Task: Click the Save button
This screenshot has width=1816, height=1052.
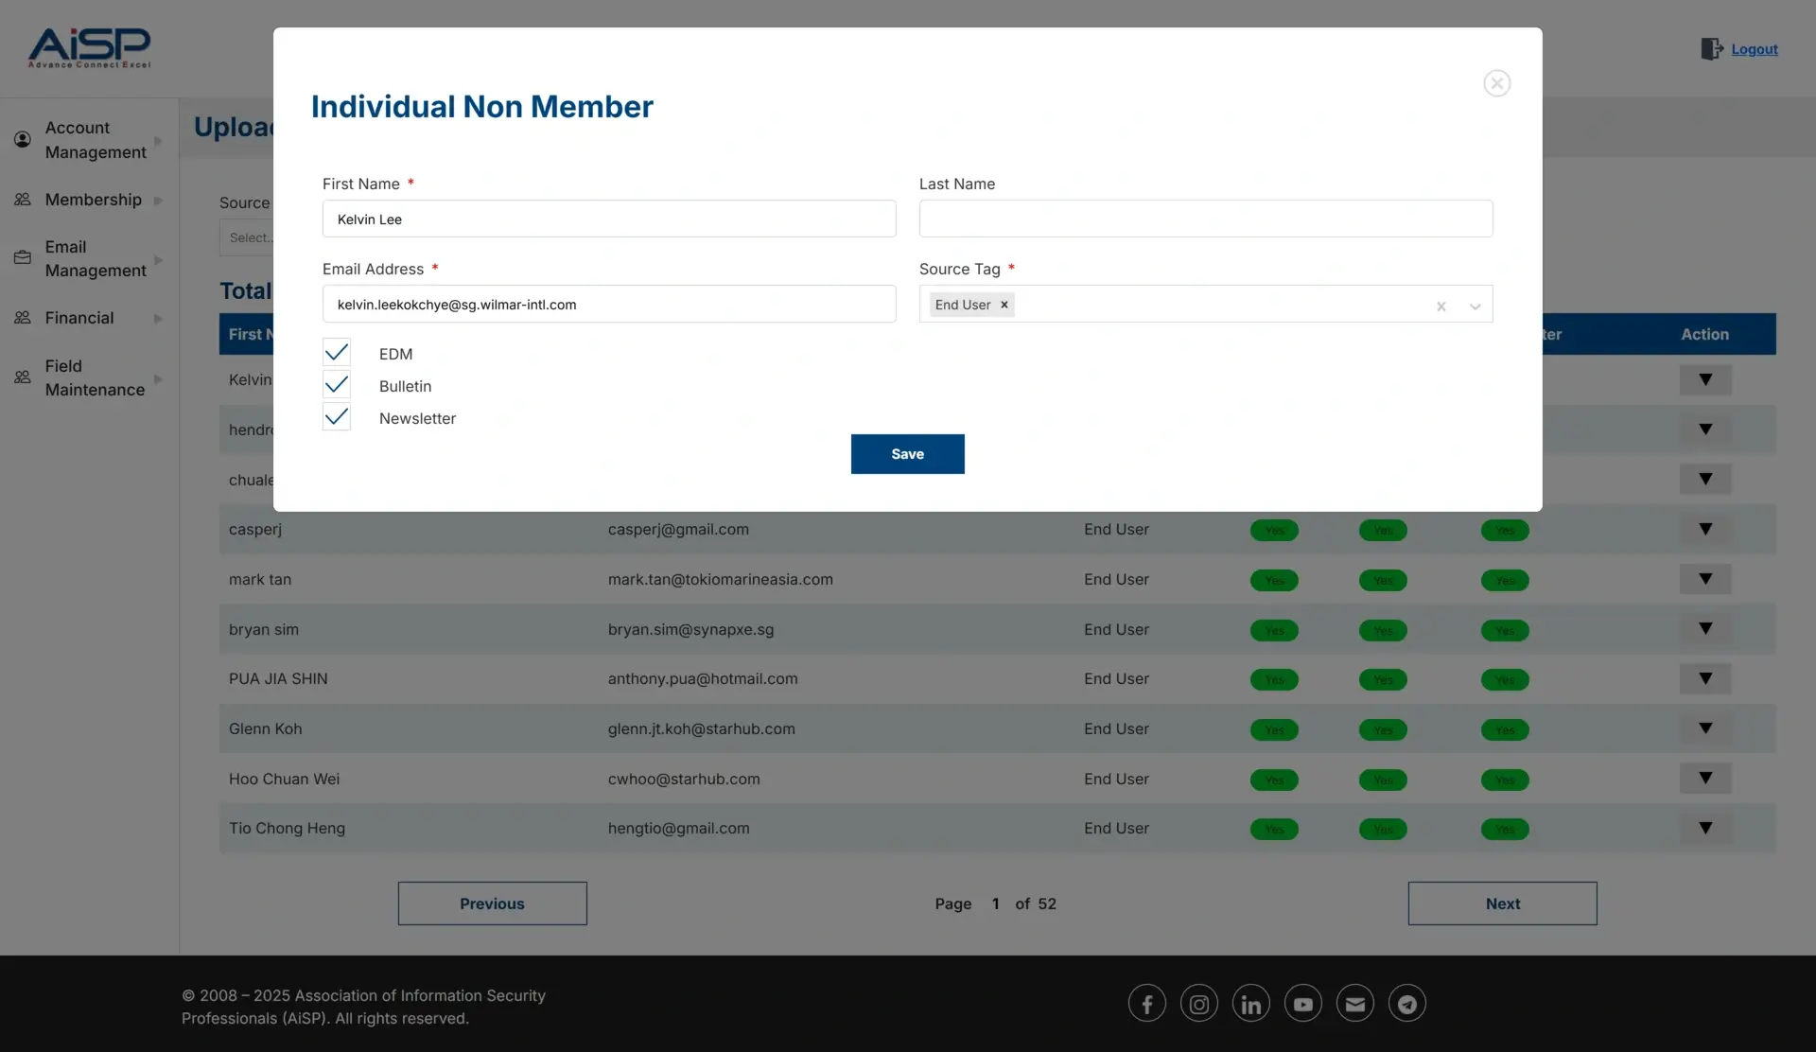Action: 907,454
